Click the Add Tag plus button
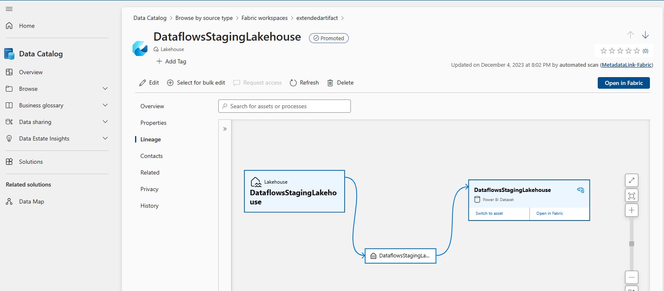The height and width of the screenshot is (291, 664). [x=171, y=61]
